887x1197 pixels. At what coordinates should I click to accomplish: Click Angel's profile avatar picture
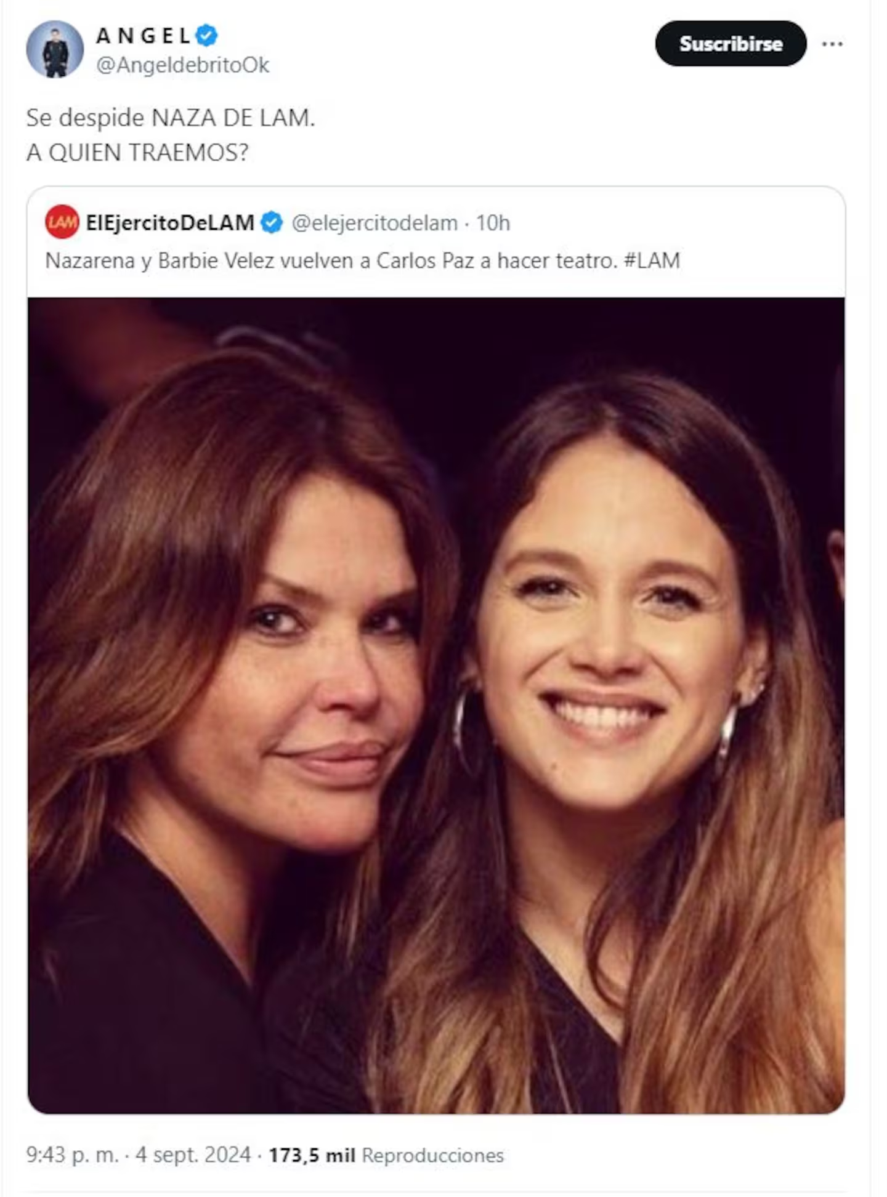pos(55,49)
